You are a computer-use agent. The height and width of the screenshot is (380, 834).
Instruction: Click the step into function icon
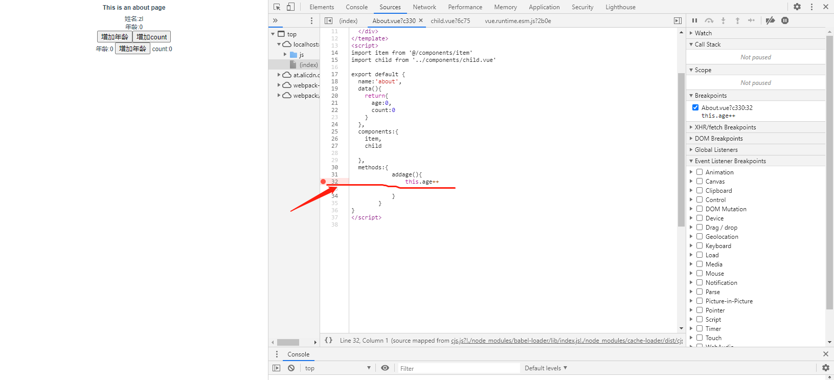[x=723, y=20]
